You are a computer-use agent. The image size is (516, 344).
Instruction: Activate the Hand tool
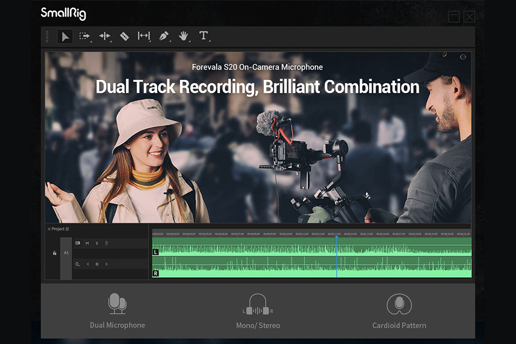coord(183,36)
